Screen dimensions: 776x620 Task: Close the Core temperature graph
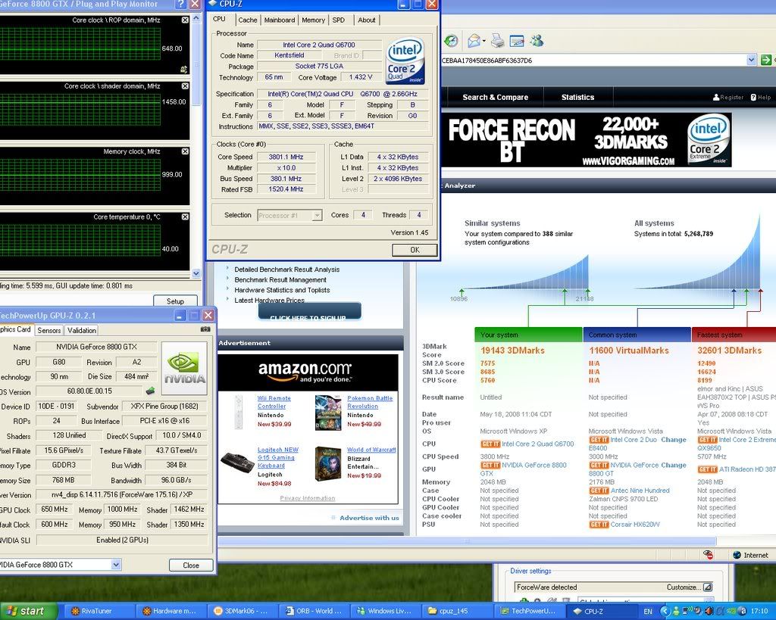click(185, 217)
